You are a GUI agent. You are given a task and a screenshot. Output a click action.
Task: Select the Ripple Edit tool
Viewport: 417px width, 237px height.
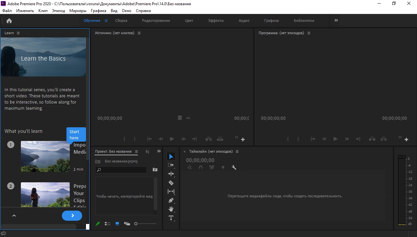(171, 174)
